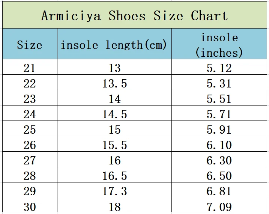This screenshot has width=269, height=214.
Task: Click the Armiciya Shoes Size Chart title
Action: click(134, 16)
